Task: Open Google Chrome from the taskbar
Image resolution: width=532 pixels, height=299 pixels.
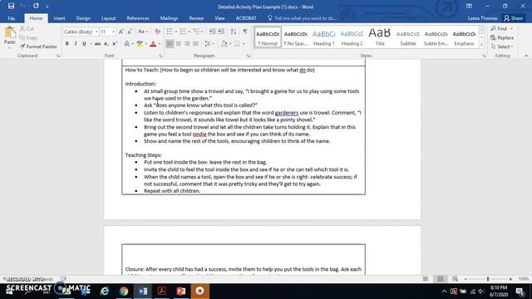Action: pyautogui.click(x=124, y=291)
